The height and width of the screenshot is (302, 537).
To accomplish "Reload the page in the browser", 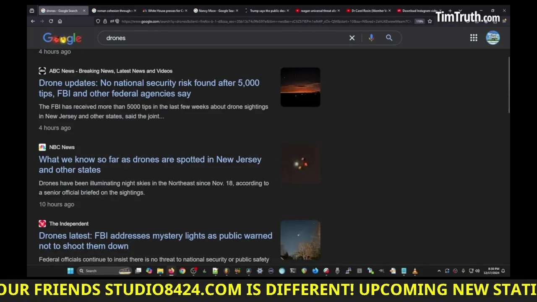I will point(51,21).
